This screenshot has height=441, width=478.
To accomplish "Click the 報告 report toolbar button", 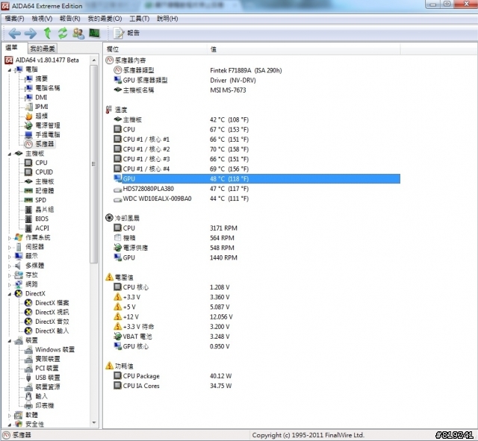I will coord(126,33).
